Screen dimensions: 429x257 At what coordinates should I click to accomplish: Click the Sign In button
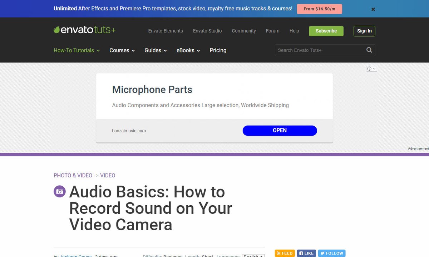pyautogui.click(x=364, y=31)
